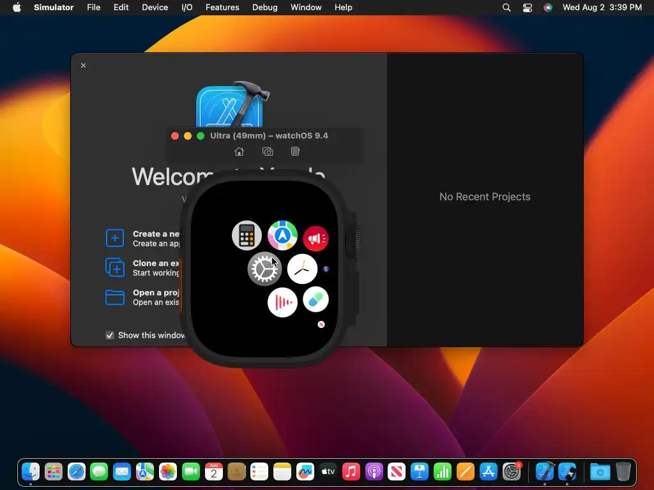Screen dimensions: 654x490
Task: Click the Simulator icon in the Dock
Action: [567, 471]
